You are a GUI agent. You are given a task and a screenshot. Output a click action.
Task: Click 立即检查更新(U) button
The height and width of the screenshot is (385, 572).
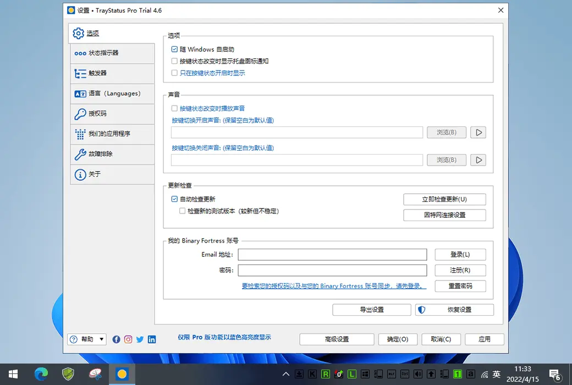coord(444,199)
